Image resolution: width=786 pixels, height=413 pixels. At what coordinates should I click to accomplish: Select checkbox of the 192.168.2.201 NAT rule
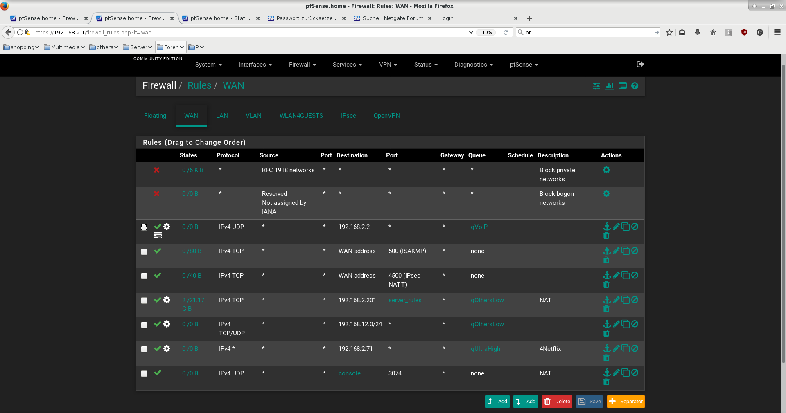(144, 301)
